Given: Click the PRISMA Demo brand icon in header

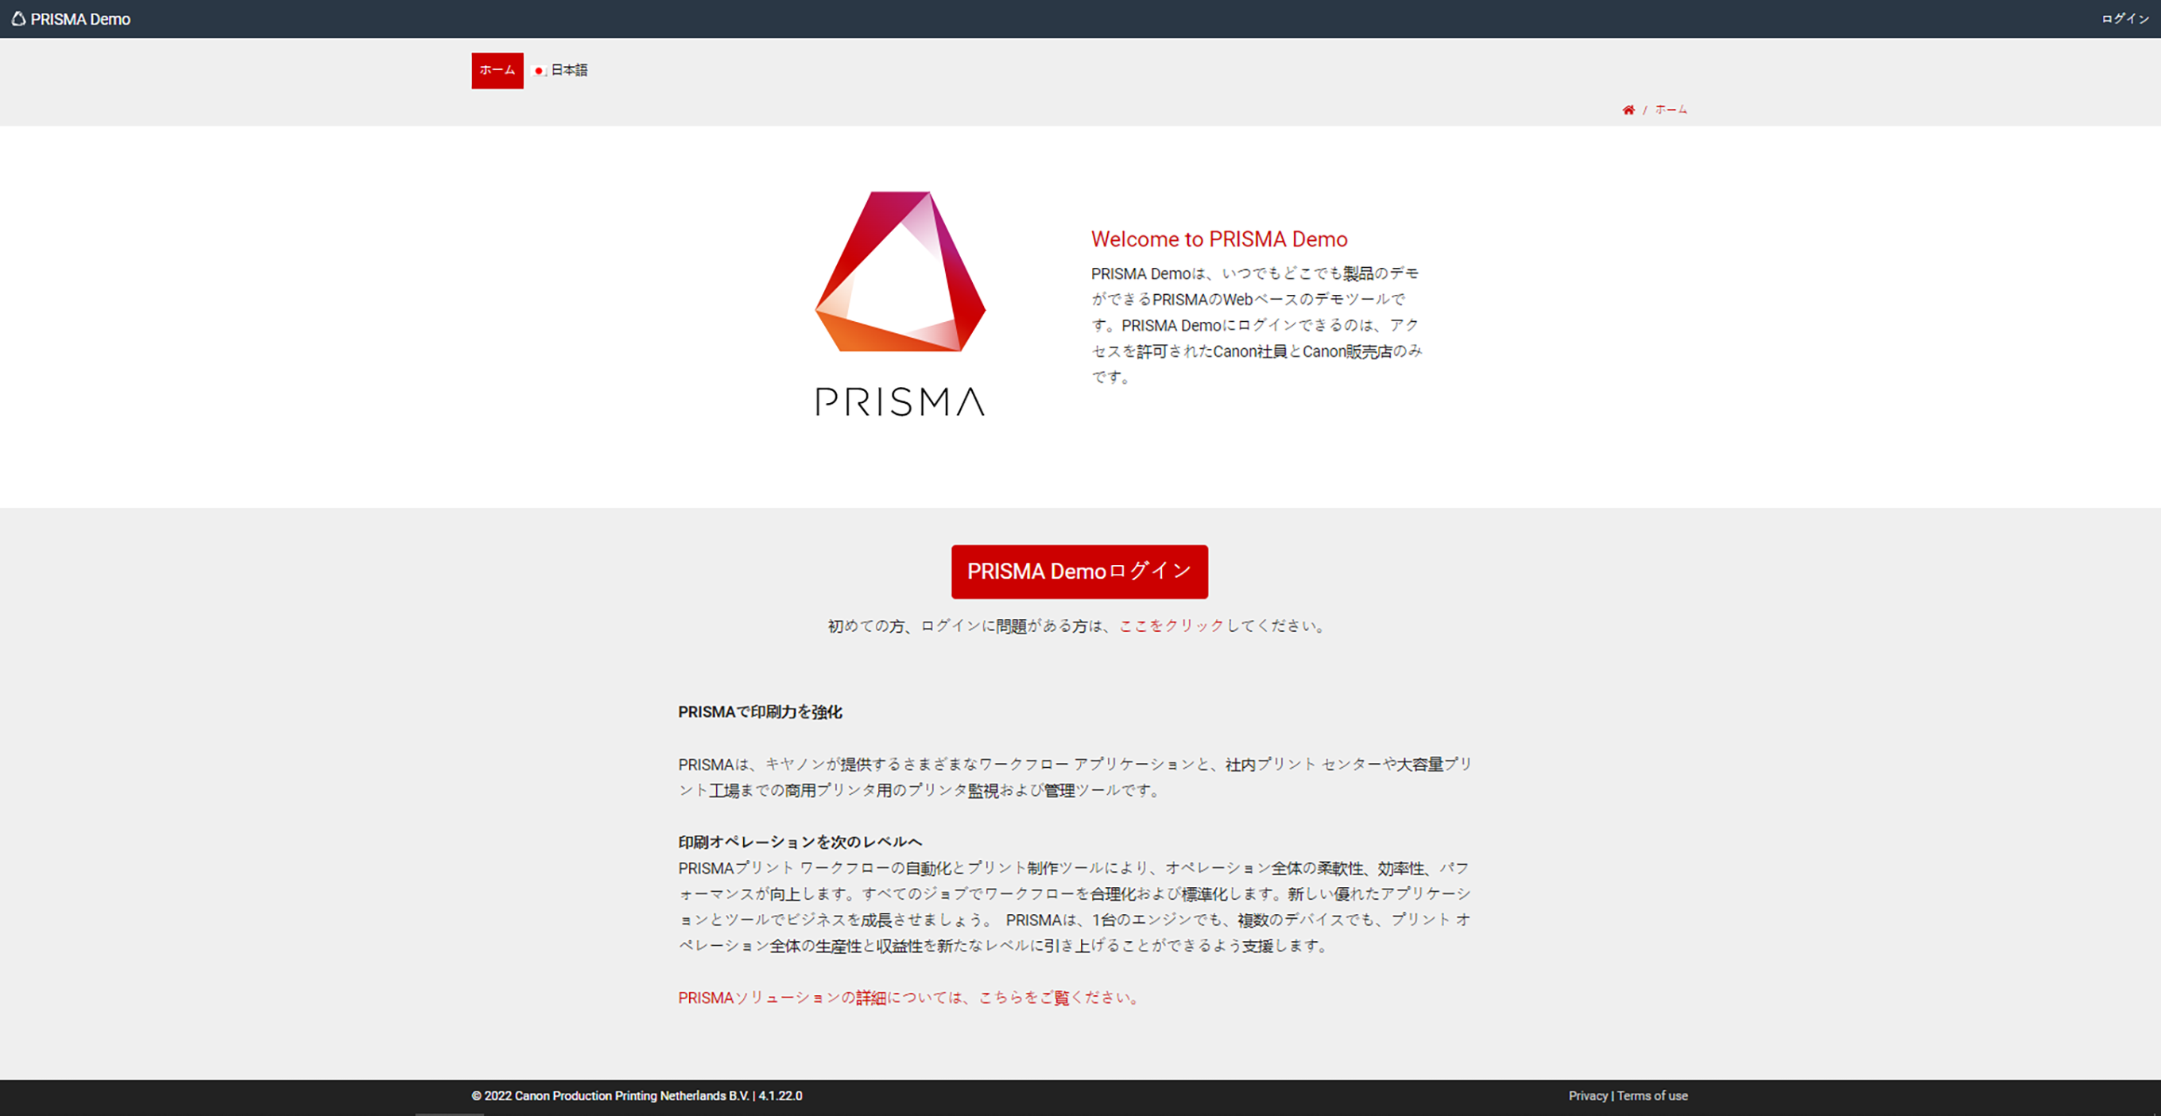Looking at the screenshot, I should pyautogui.click(x=18, y=18).
